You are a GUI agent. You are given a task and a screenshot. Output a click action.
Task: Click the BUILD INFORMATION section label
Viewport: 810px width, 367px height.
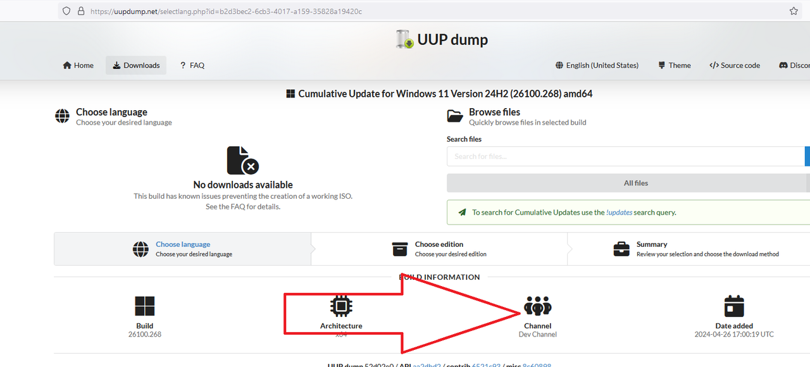pyautogui.click(x=439, y=277)
